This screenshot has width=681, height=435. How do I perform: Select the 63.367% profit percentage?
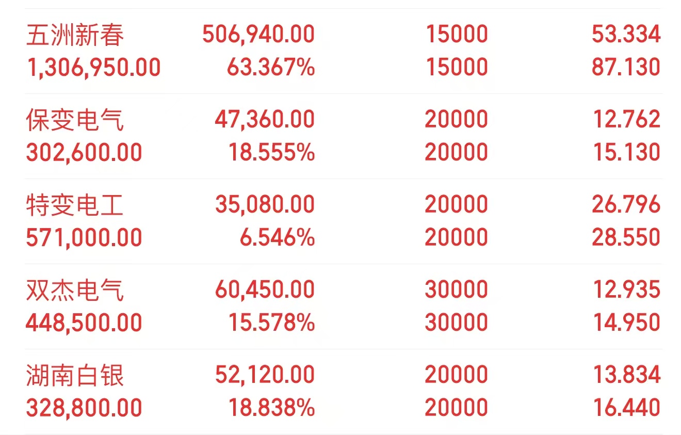click(271, 68)
